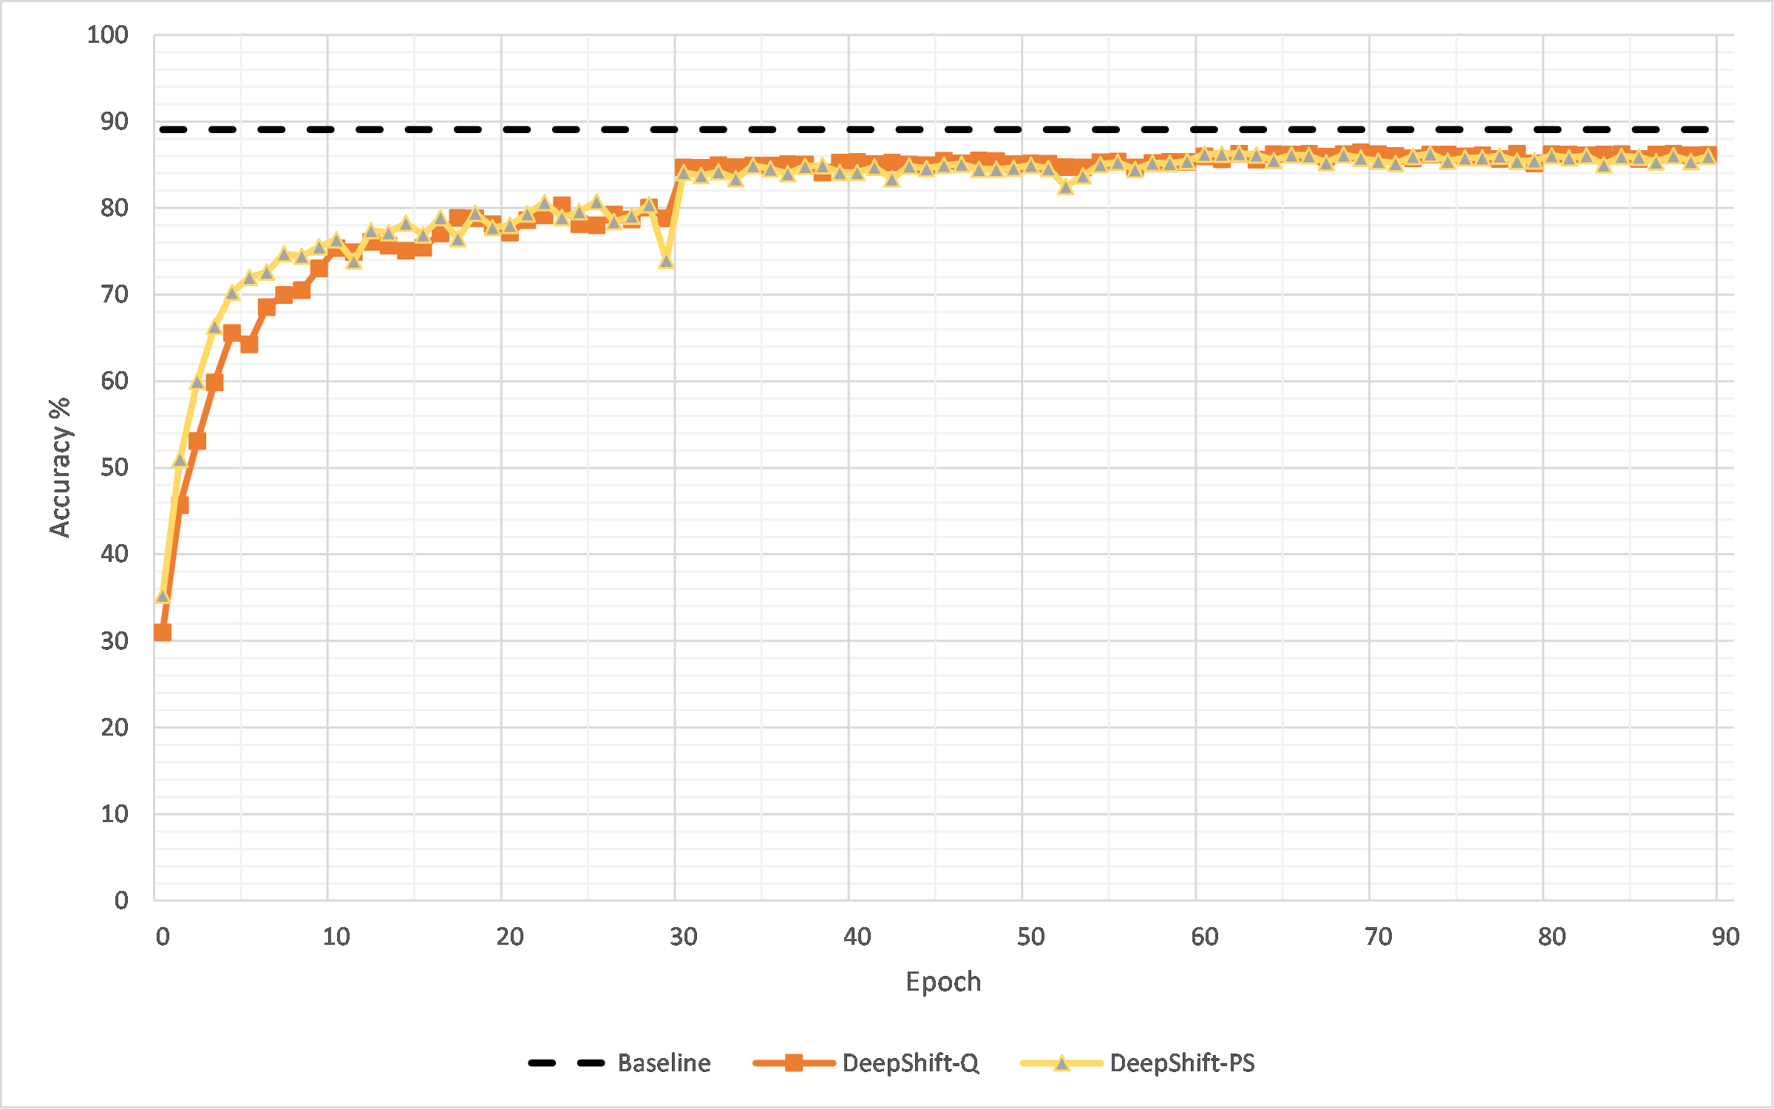Screen dimensions: 1774x1109
Task: Click the y-axis label 20
Action: click(x=115, y=728)
